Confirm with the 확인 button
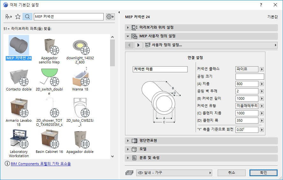 click(x=264, y=173)
